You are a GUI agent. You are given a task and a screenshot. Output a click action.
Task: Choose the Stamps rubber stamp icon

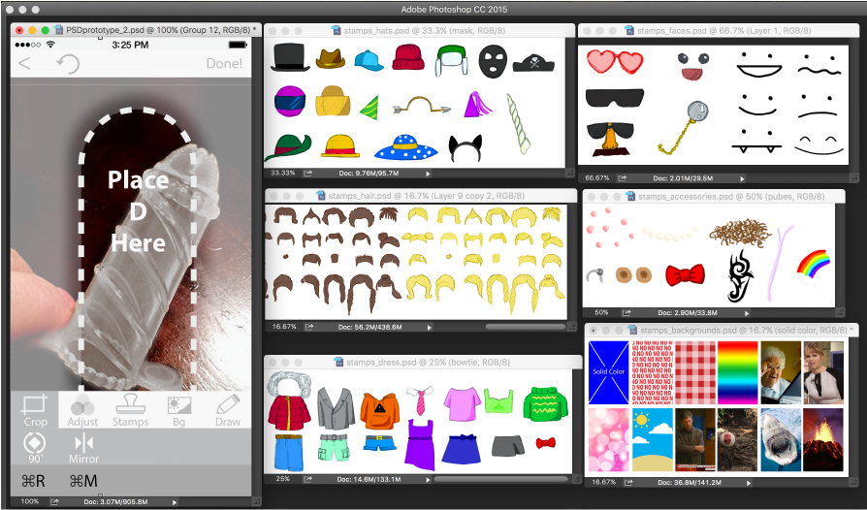pos(131,403)
